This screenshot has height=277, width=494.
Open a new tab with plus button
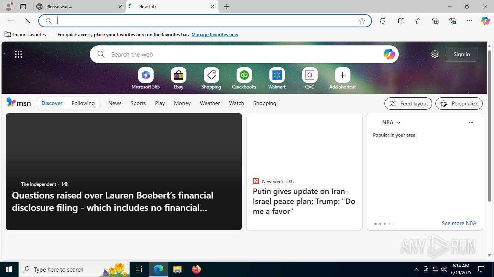[x=227, y=7]
